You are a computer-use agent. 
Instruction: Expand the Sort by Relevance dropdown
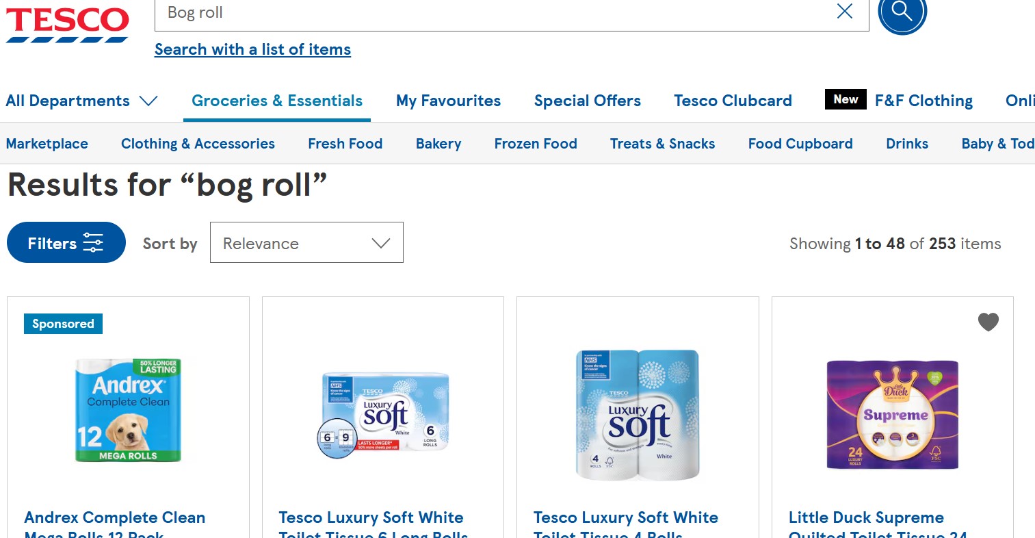(306, 242)
